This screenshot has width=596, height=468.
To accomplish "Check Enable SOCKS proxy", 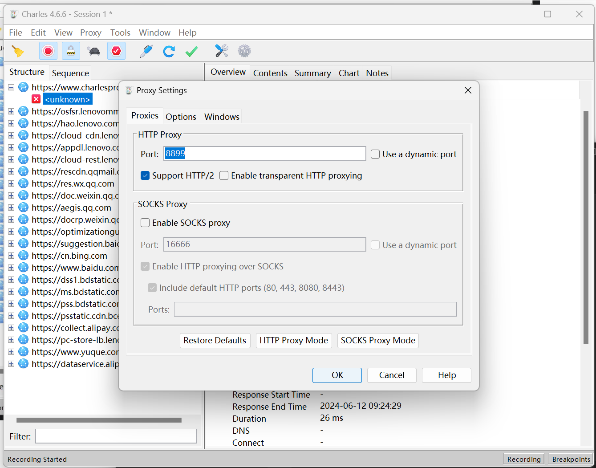I will point(145,223).
